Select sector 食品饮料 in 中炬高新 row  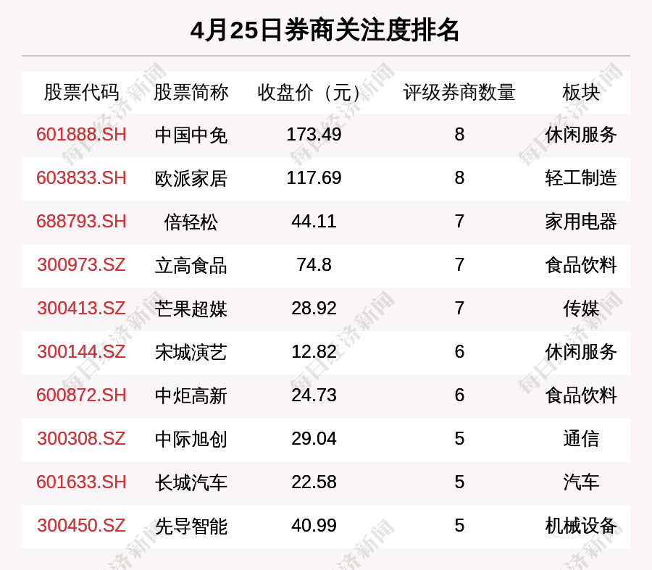(581, 395)
